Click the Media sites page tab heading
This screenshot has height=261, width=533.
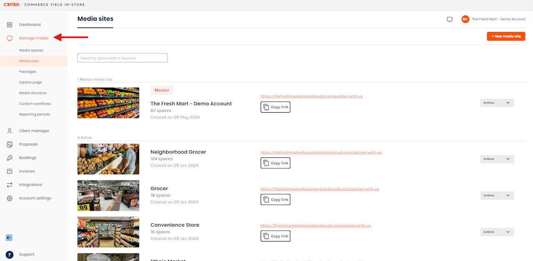coord(95,19)
